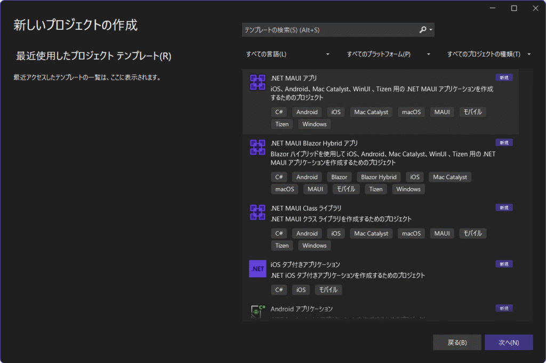Viewport: 546px width, 363px height.
Task: Click the .NET MAUI アプリ template icon
Action: [258, 83]
